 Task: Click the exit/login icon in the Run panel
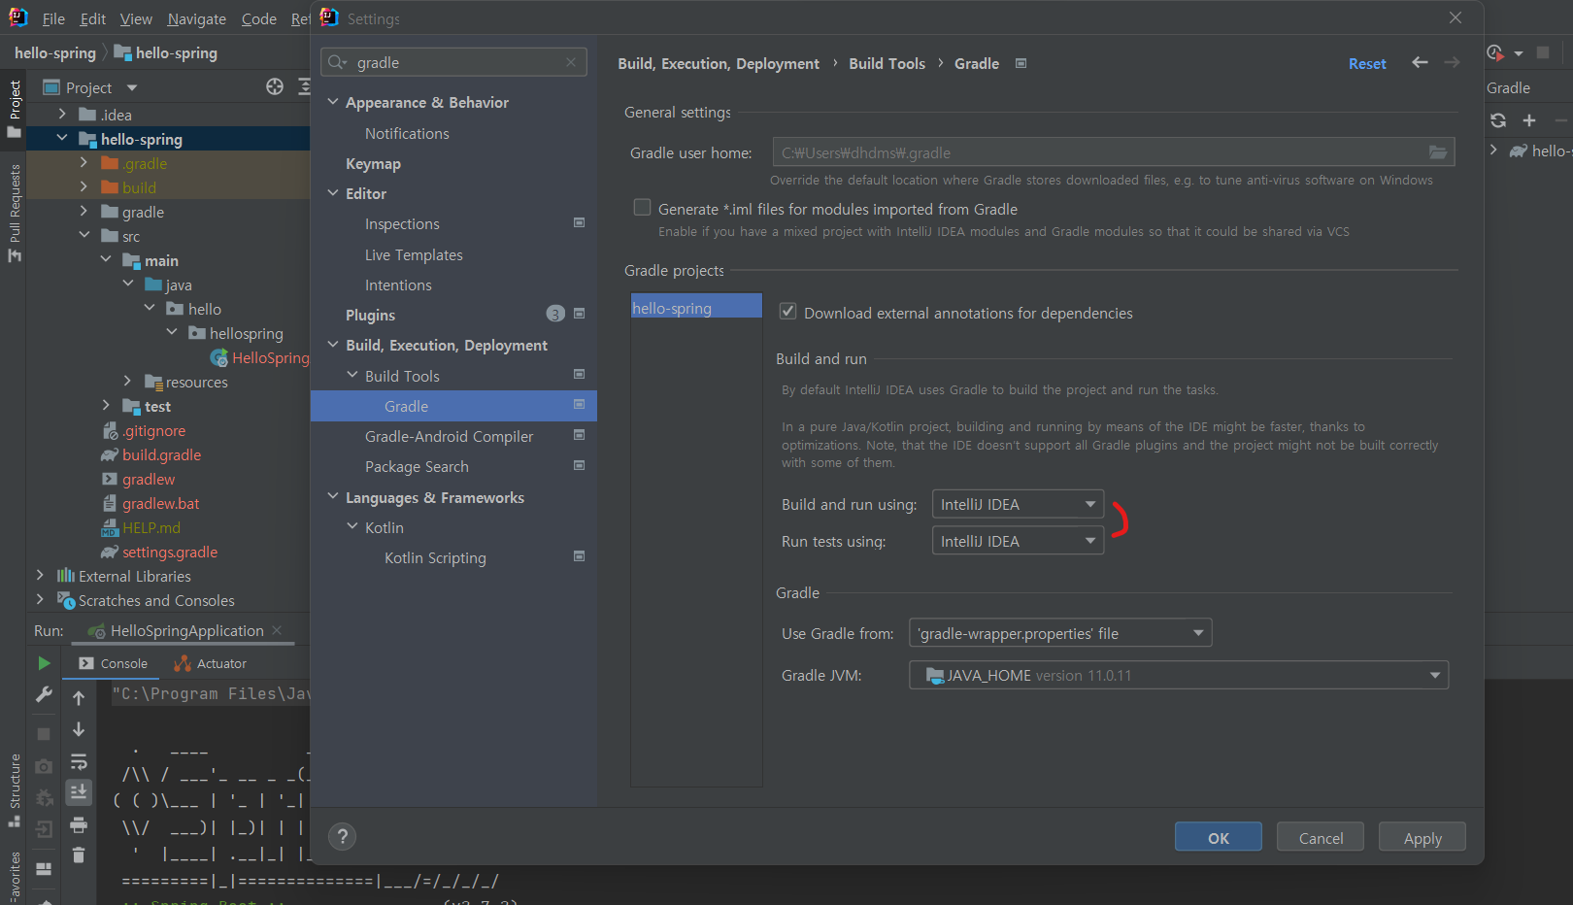(44, 829)
